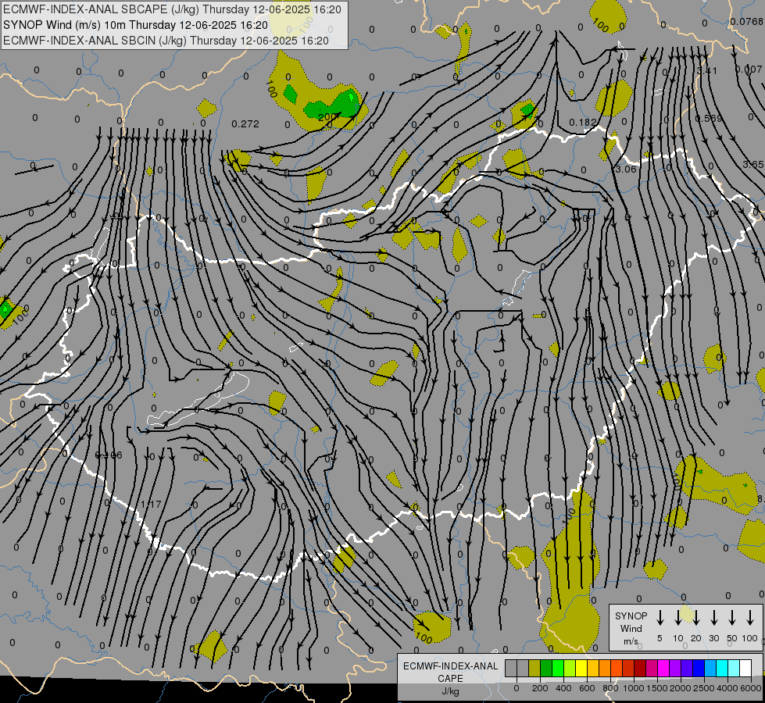This screenshot has height=703, width=765.
Task: Pick the olive swatch in CAPE legend
Action: click(x=534, y=668)
